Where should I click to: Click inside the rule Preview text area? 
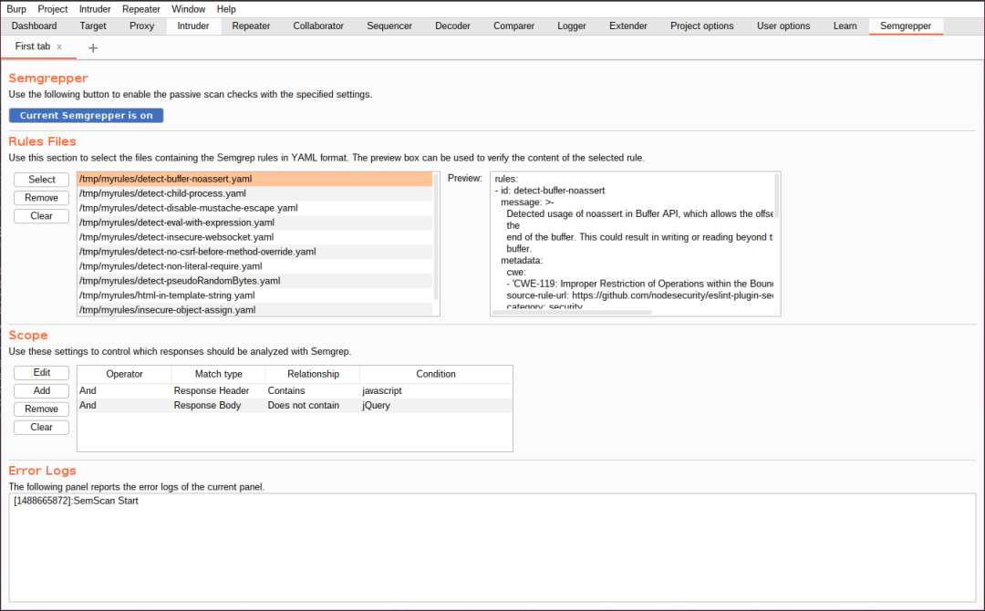click(633, 242)
